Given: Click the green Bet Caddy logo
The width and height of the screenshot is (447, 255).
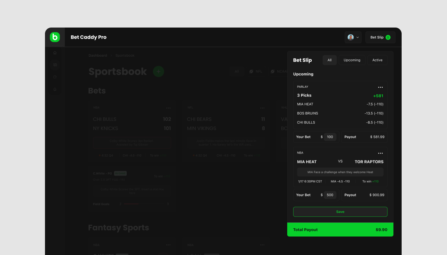Looking at the screenshot, I should (x=55, y=37).
